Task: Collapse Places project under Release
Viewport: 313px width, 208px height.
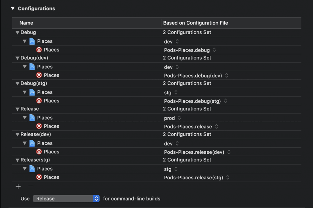Action: pyautogui.click(x=24, y=118)
